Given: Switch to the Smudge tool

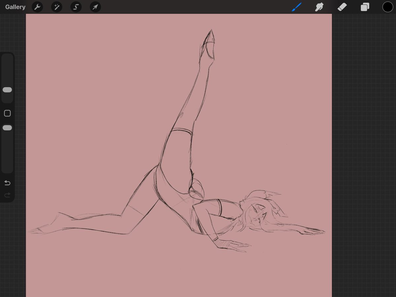Looking at the screenshot, I should tap(319, 6).
